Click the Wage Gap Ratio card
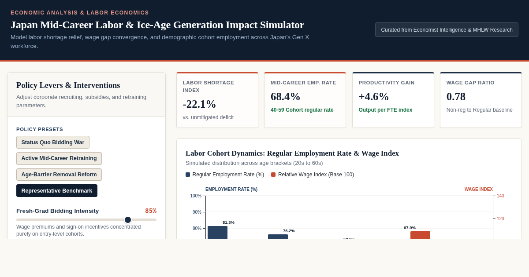The image size is (529, 277). coord(481,100)
